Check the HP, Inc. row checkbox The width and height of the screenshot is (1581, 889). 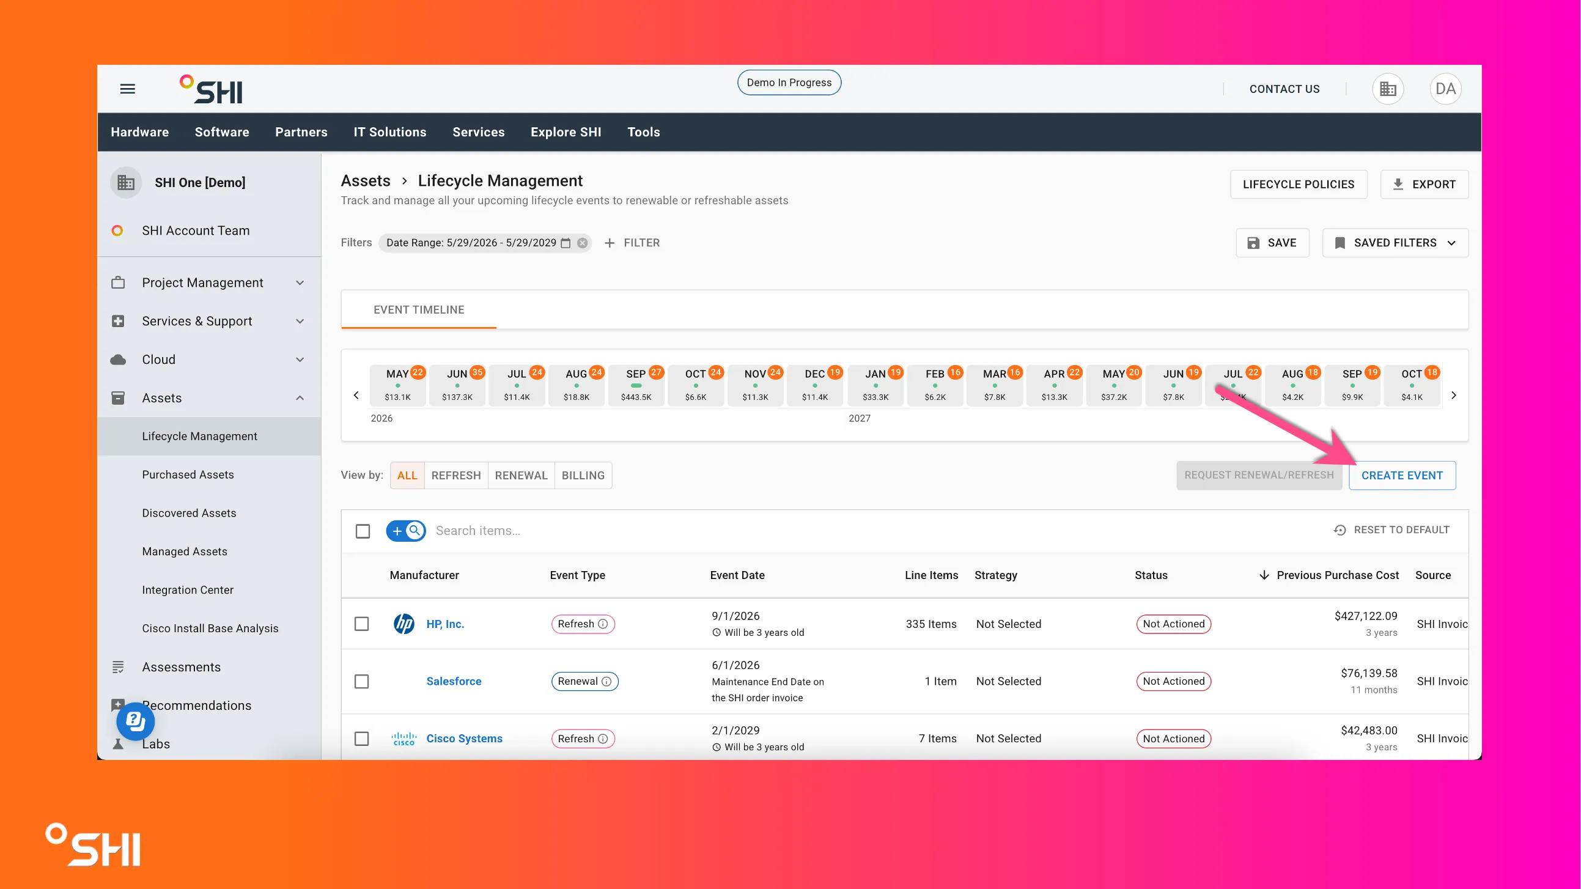tap(361, 624)
